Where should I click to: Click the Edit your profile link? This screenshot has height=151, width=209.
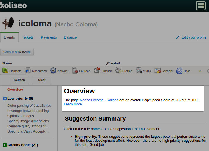[194, 37]
